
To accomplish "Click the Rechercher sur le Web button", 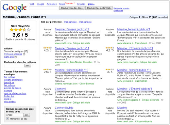I will (99, 8).
